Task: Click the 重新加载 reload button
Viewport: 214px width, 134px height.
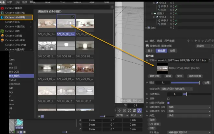Action: 154,76
